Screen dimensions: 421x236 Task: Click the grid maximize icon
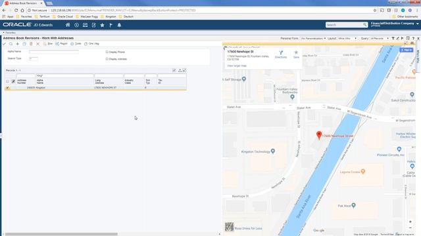(184, 70)
